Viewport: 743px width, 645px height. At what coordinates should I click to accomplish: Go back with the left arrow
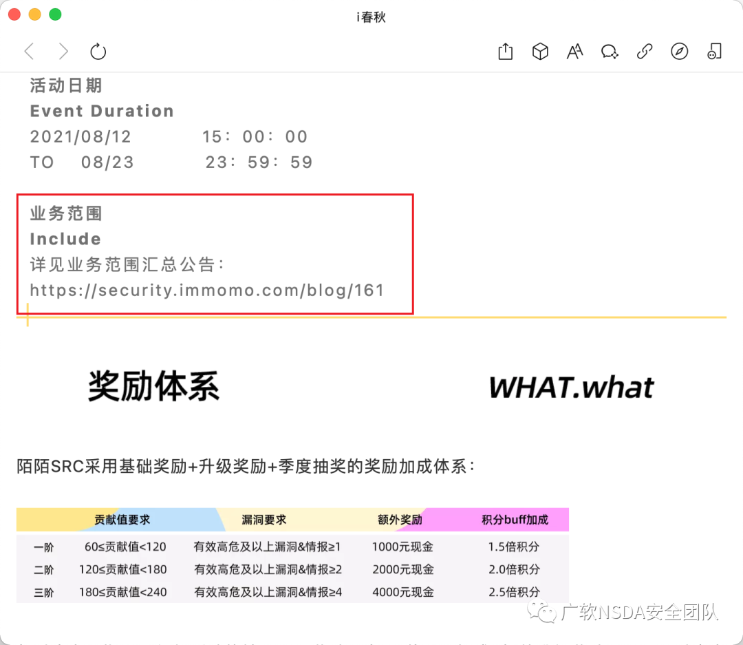pos(30,51)
